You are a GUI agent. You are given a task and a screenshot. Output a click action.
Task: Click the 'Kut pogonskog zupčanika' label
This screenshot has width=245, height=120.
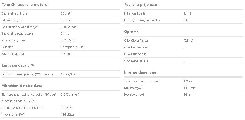(x=142, y=20)
